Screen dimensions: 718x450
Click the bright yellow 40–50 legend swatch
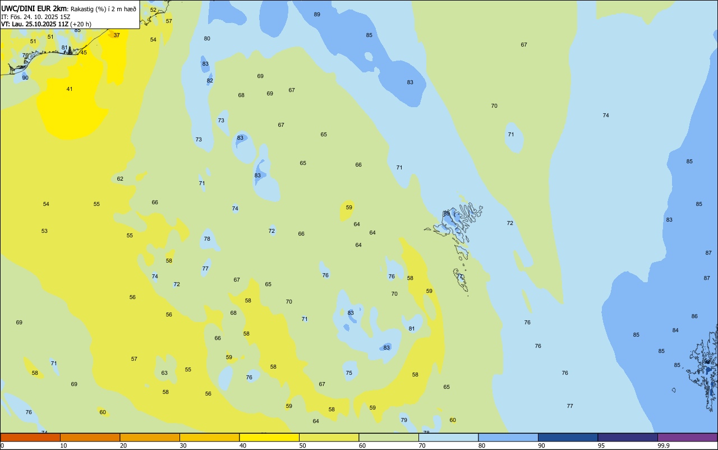click(269, 437)
